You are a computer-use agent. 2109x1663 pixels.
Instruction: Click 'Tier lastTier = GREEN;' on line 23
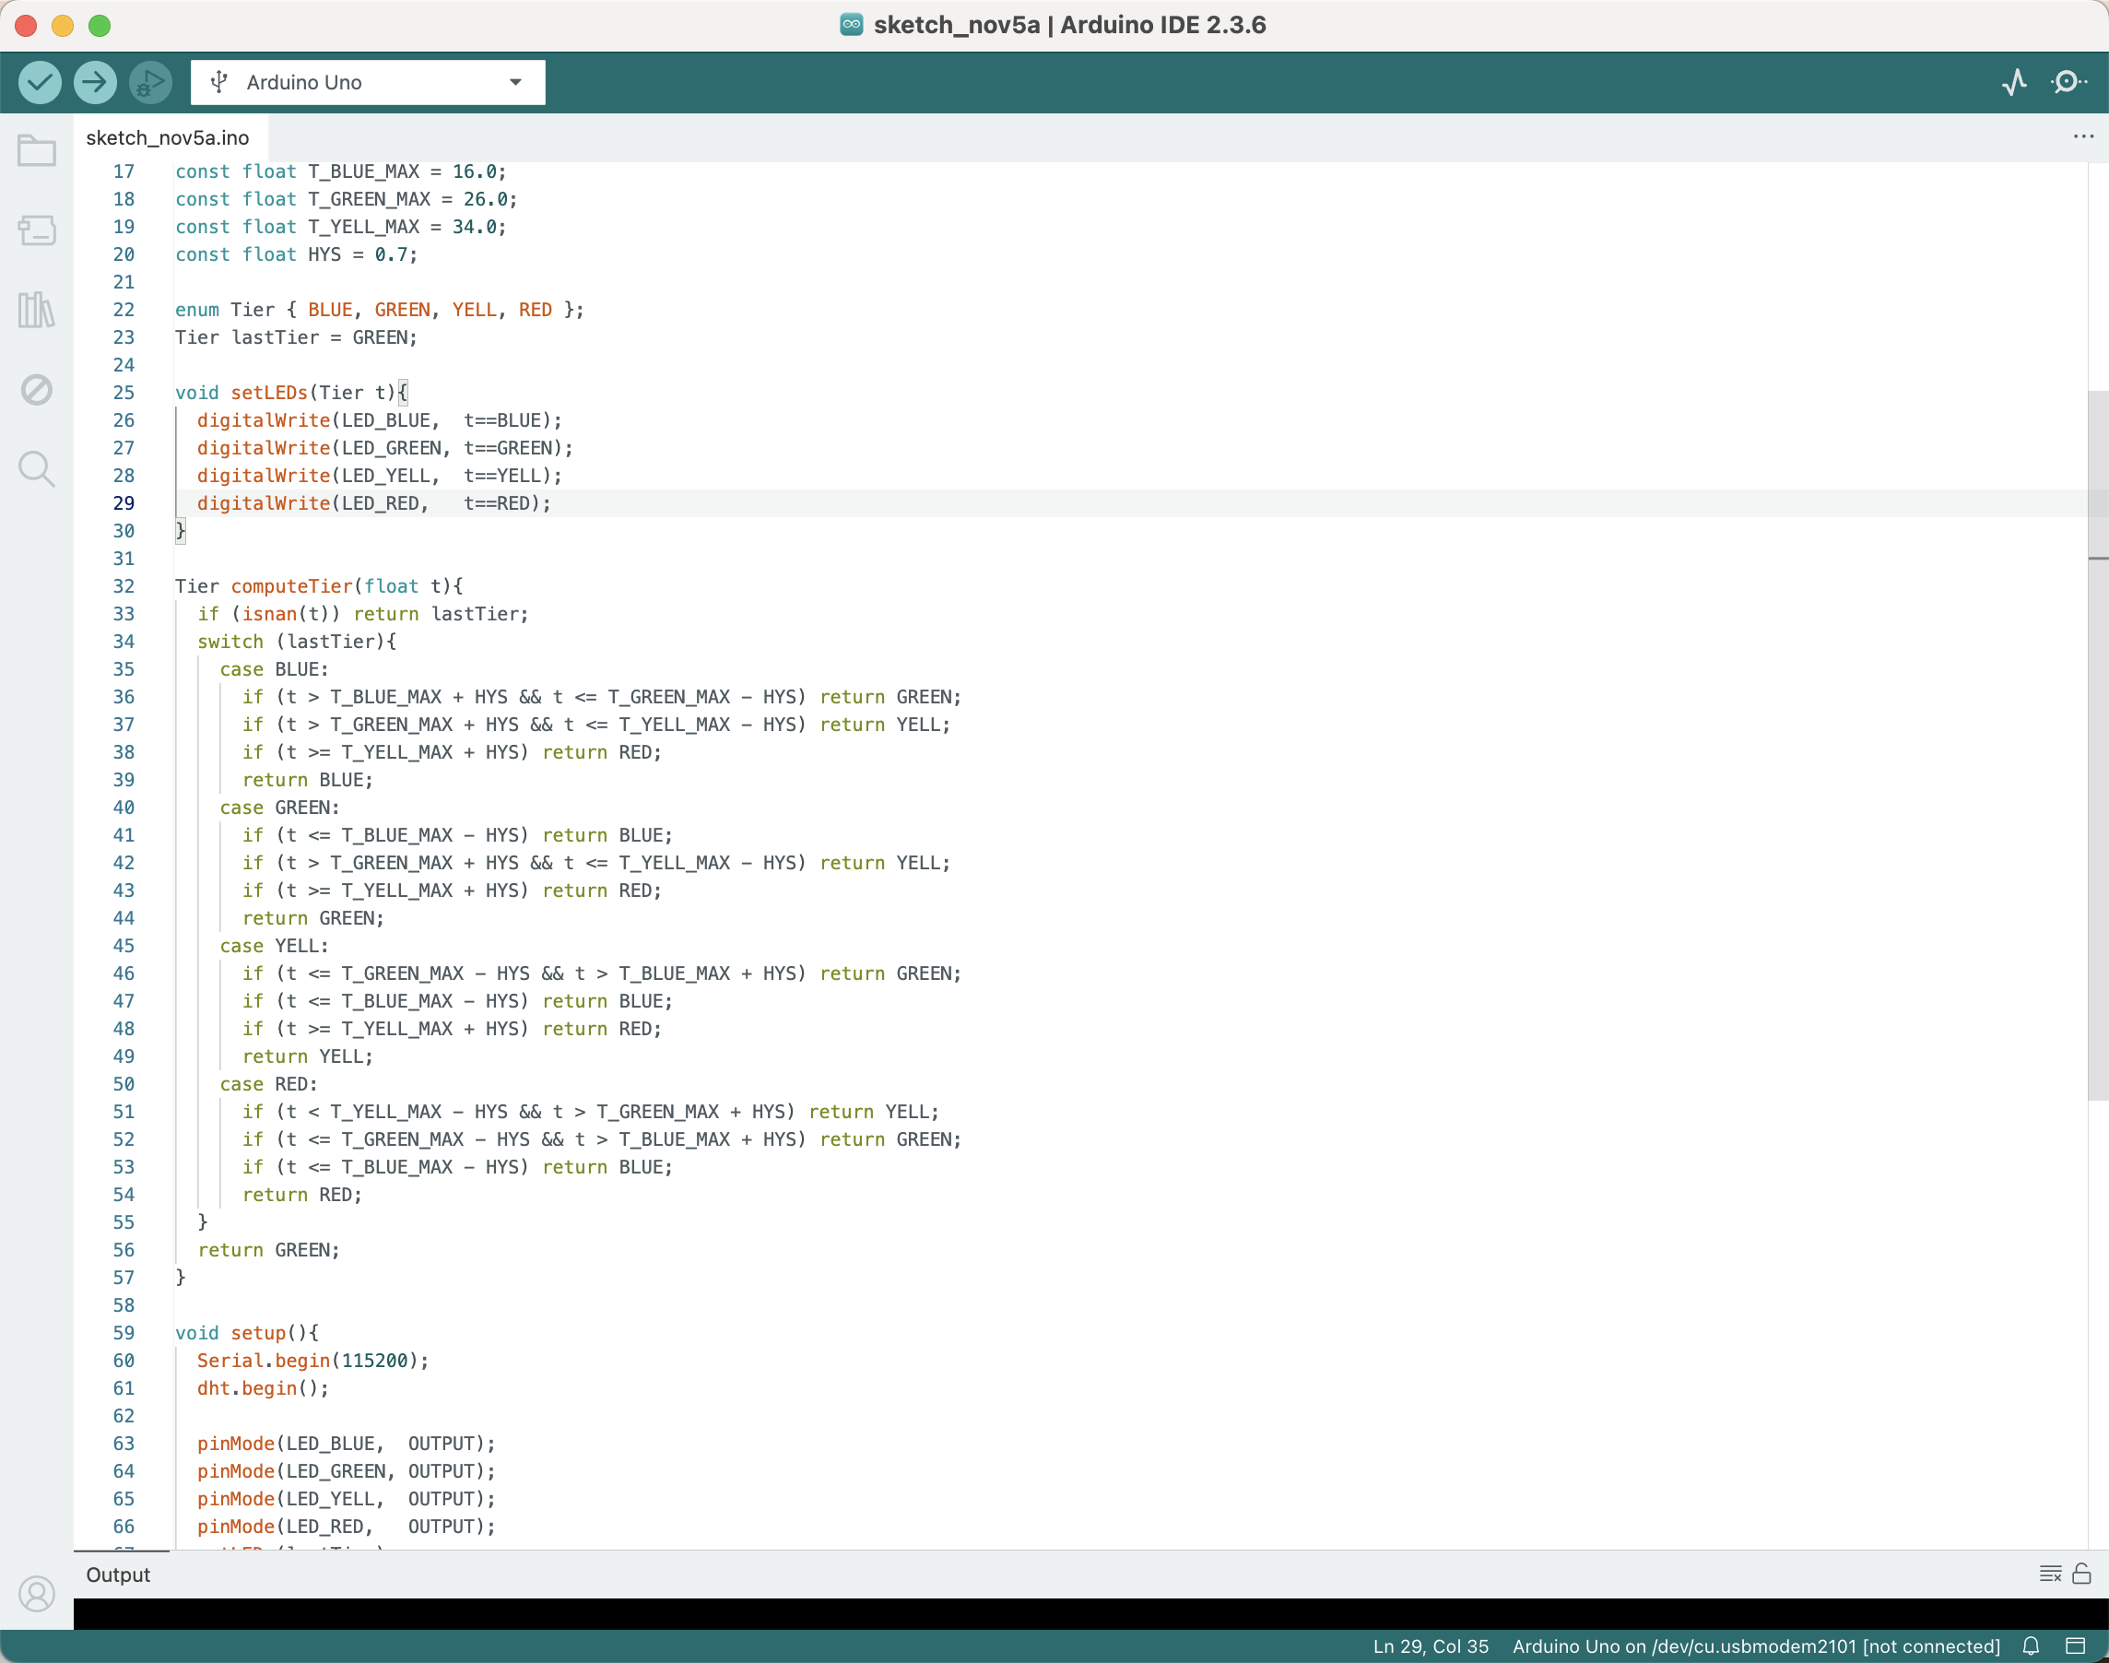(296, 339)
